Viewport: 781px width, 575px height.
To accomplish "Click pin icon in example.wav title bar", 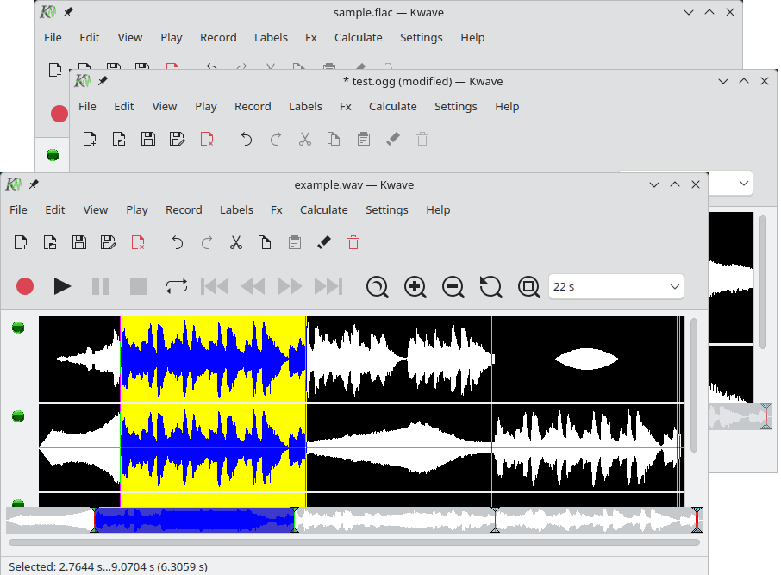I will (x=34, y=184).
